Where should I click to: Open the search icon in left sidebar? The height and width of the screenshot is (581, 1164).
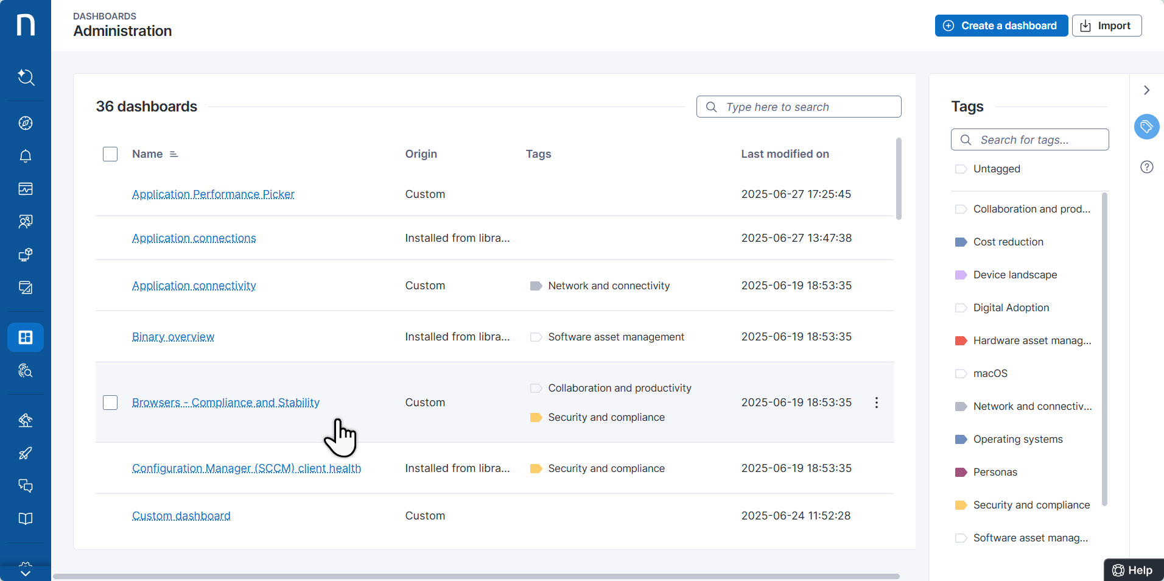(x=26, y=77)
